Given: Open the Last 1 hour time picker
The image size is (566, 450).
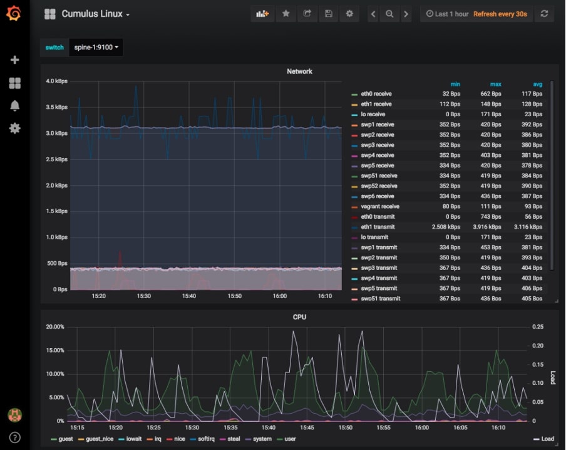Looking at the screenshot, I should pos(447,14).
